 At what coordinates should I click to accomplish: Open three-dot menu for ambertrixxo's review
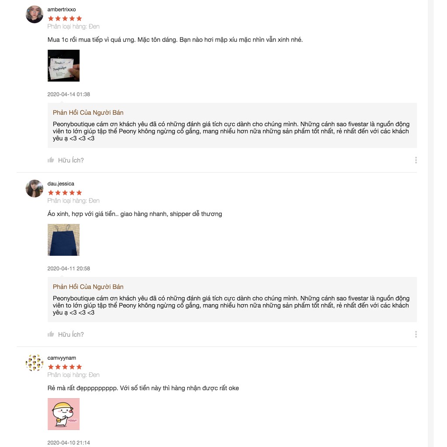pos(416,160)
